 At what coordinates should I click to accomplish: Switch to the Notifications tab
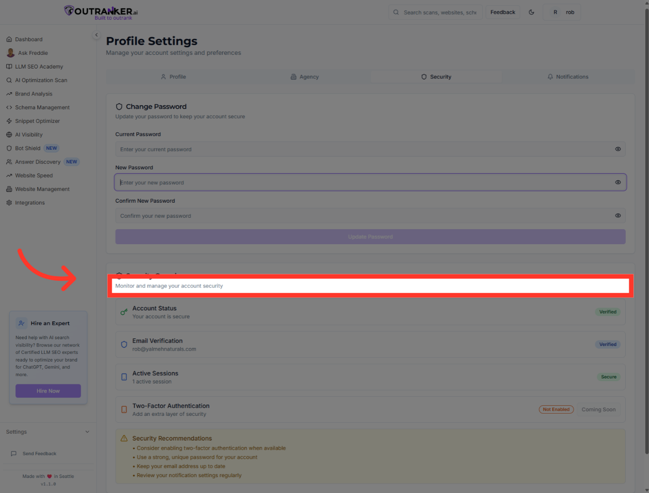click(568, 77)
